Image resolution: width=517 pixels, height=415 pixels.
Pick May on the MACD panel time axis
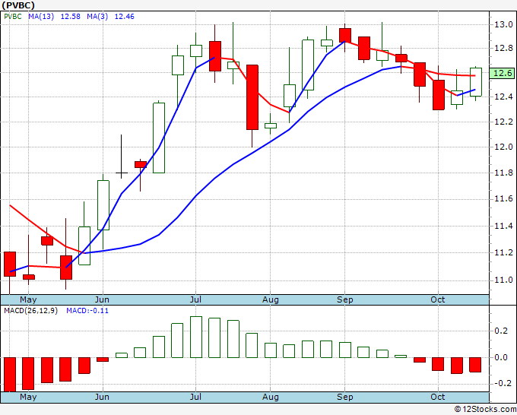28,397
